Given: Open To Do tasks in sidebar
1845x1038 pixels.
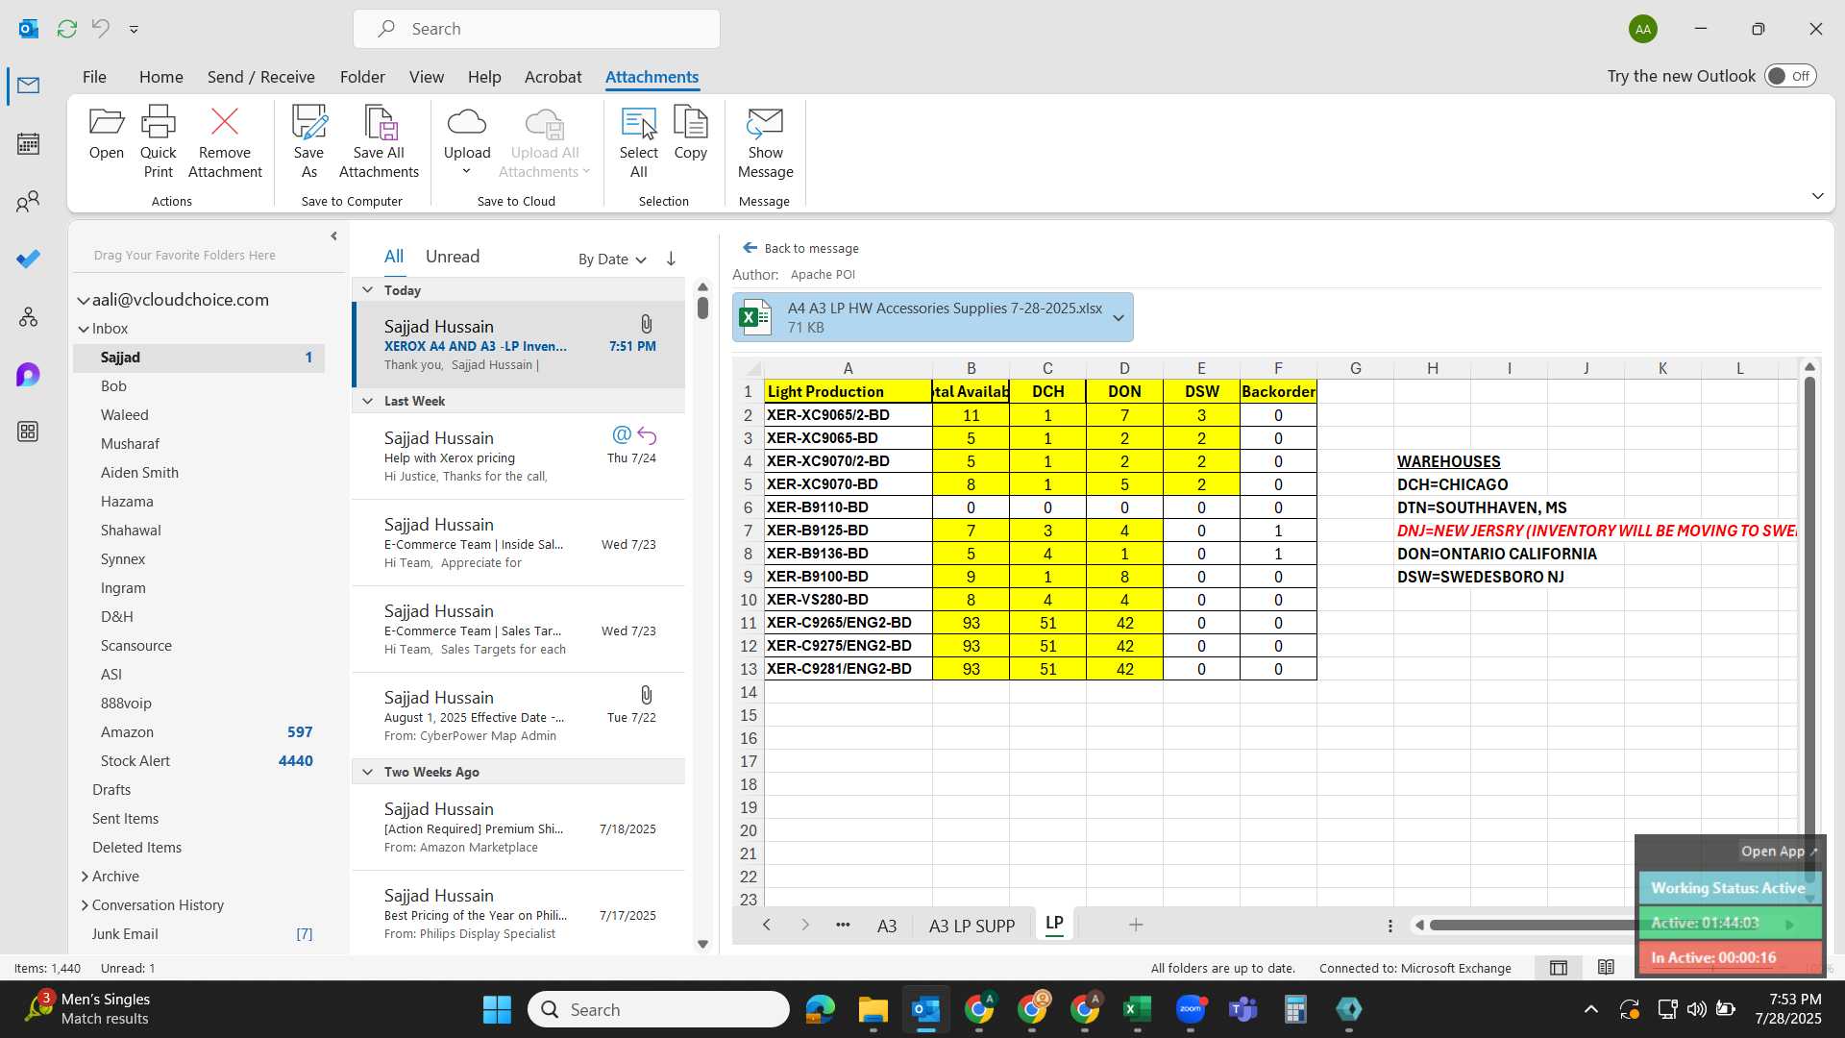Looking at the screenshot, I should click(28, 259).
